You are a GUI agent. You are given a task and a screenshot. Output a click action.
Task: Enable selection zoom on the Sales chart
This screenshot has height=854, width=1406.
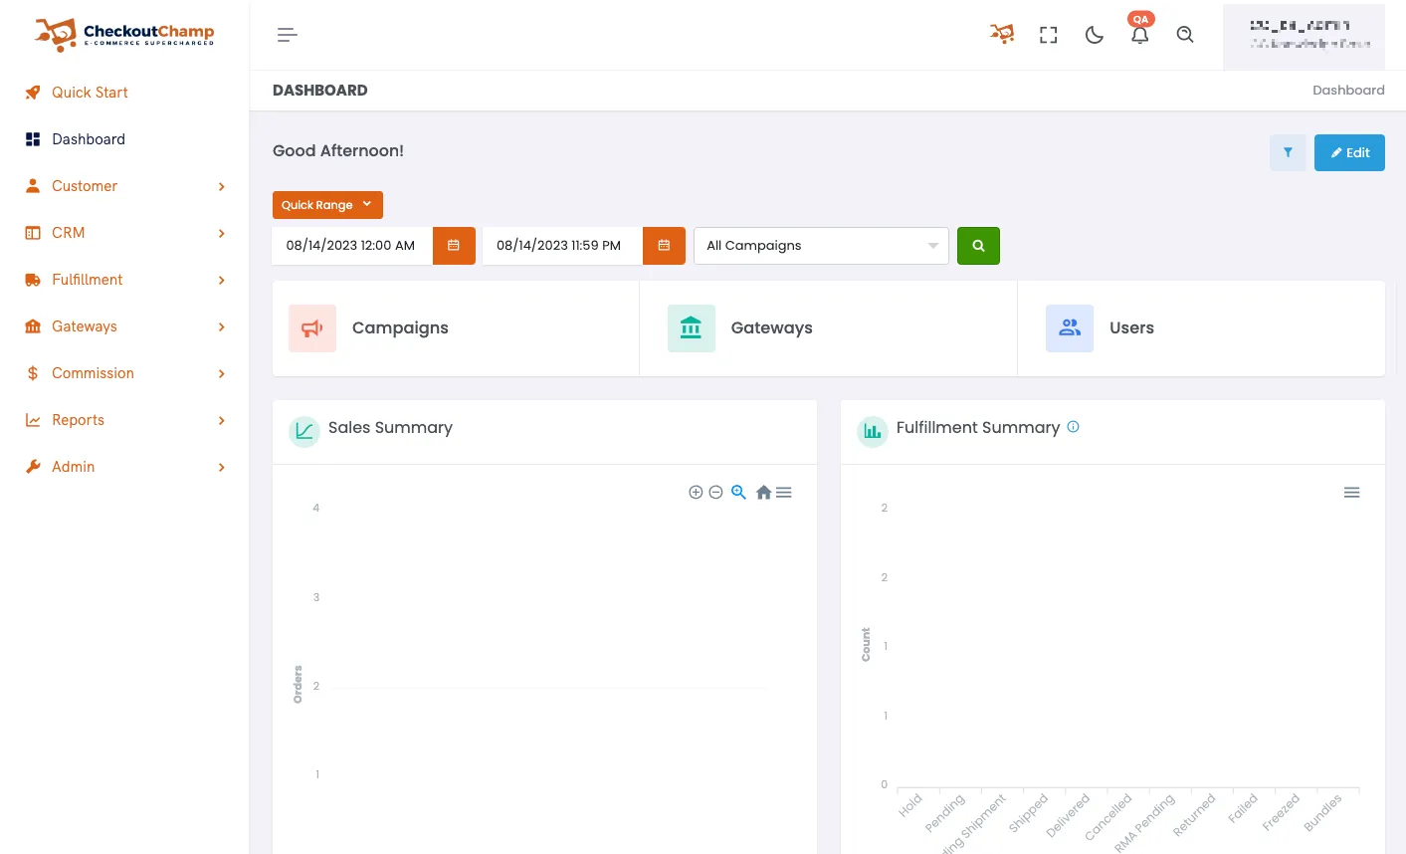tap(738, 492)
